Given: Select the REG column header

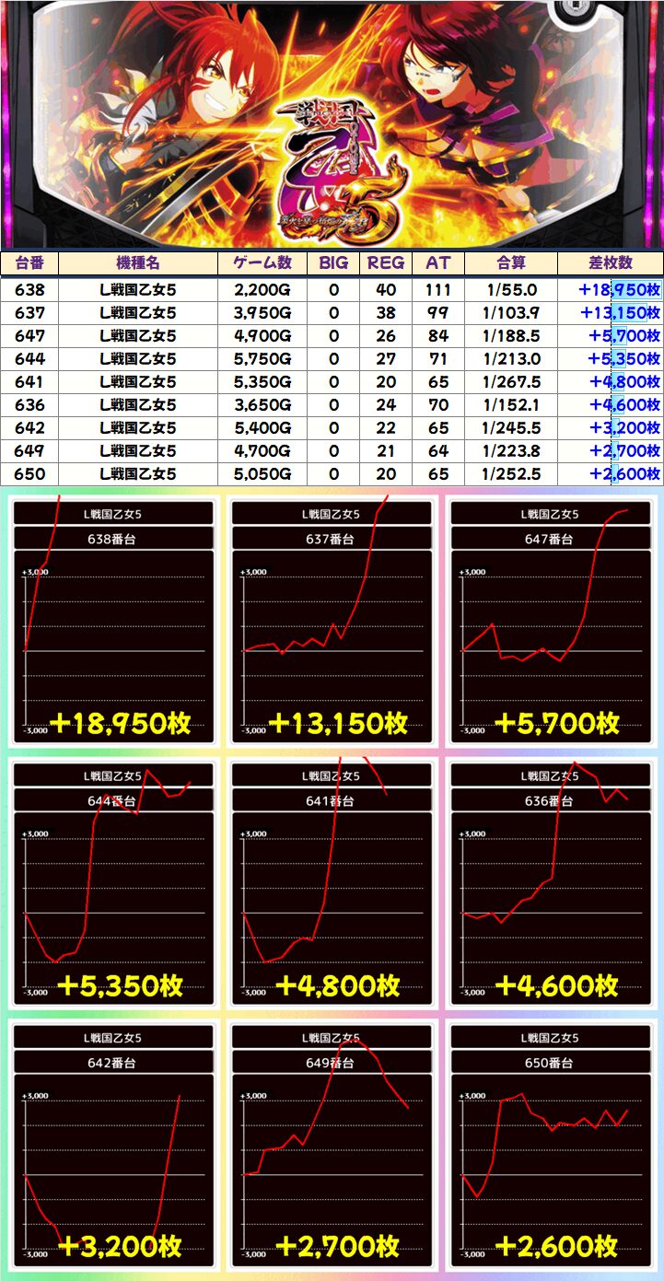Looking at the screenshot, I should [x=386, y=262].
